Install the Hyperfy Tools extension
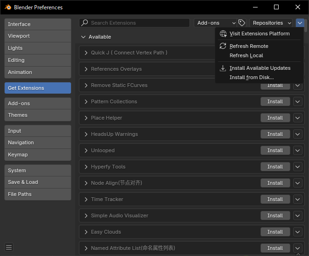 click(275, 167)
